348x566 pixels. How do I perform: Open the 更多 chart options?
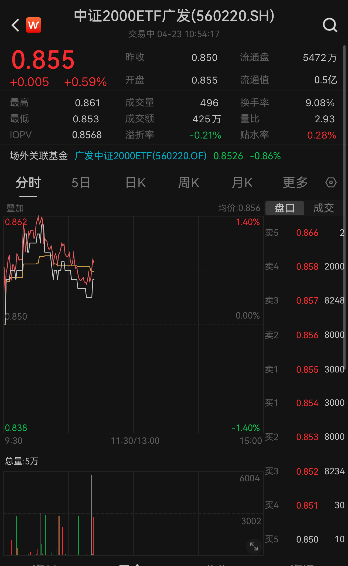[295, 183]
